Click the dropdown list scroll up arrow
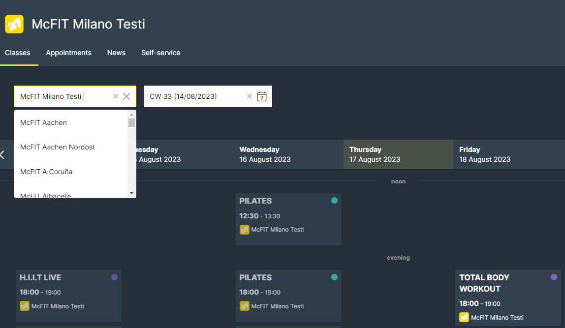The image size is (565, 328). (x=131, y=115)
